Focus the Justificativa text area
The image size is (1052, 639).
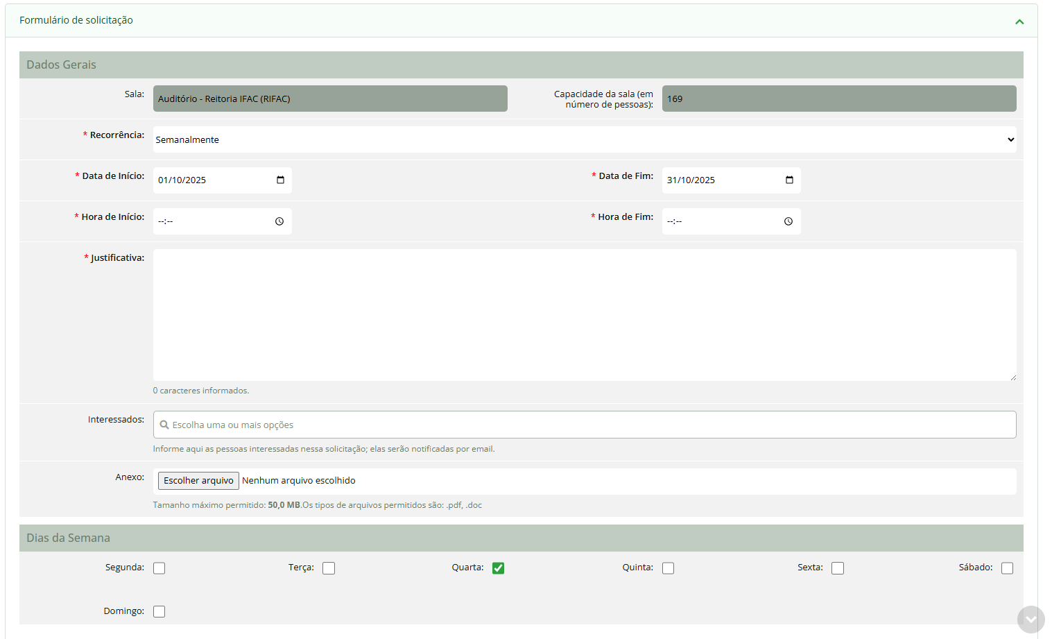coord(584,314)
